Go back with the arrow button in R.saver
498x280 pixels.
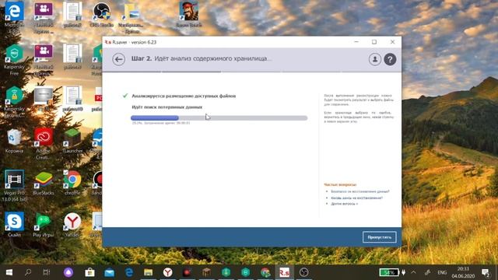tap(118, 59)
